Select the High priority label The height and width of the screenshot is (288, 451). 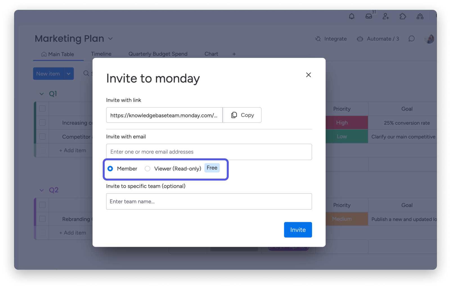[x=342, y=123]
